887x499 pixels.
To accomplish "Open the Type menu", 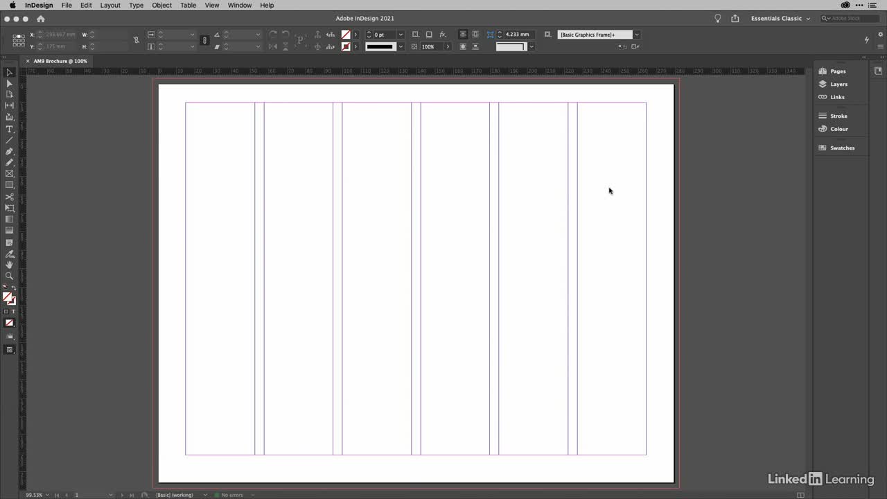I will tap(137, 5).
